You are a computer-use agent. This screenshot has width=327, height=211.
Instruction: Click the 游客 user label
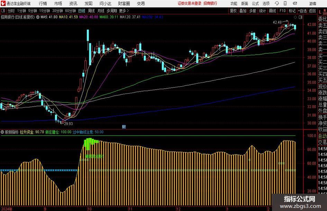312,3
